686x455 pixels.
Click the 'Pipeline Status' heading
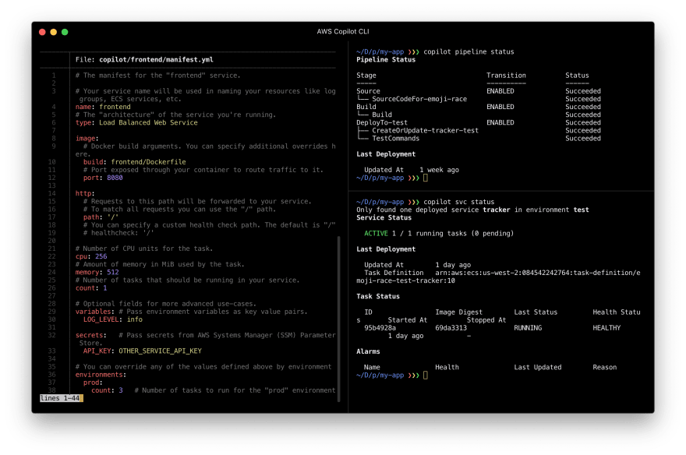click(386, 59)
